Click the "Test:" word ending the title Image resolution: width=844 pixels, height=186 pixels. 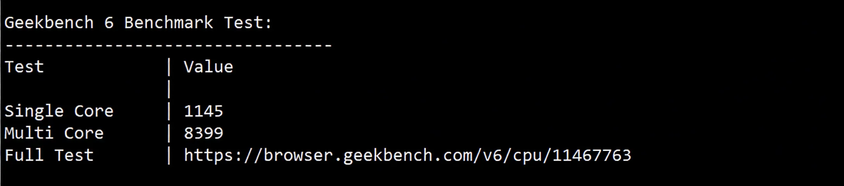[248, 23]
